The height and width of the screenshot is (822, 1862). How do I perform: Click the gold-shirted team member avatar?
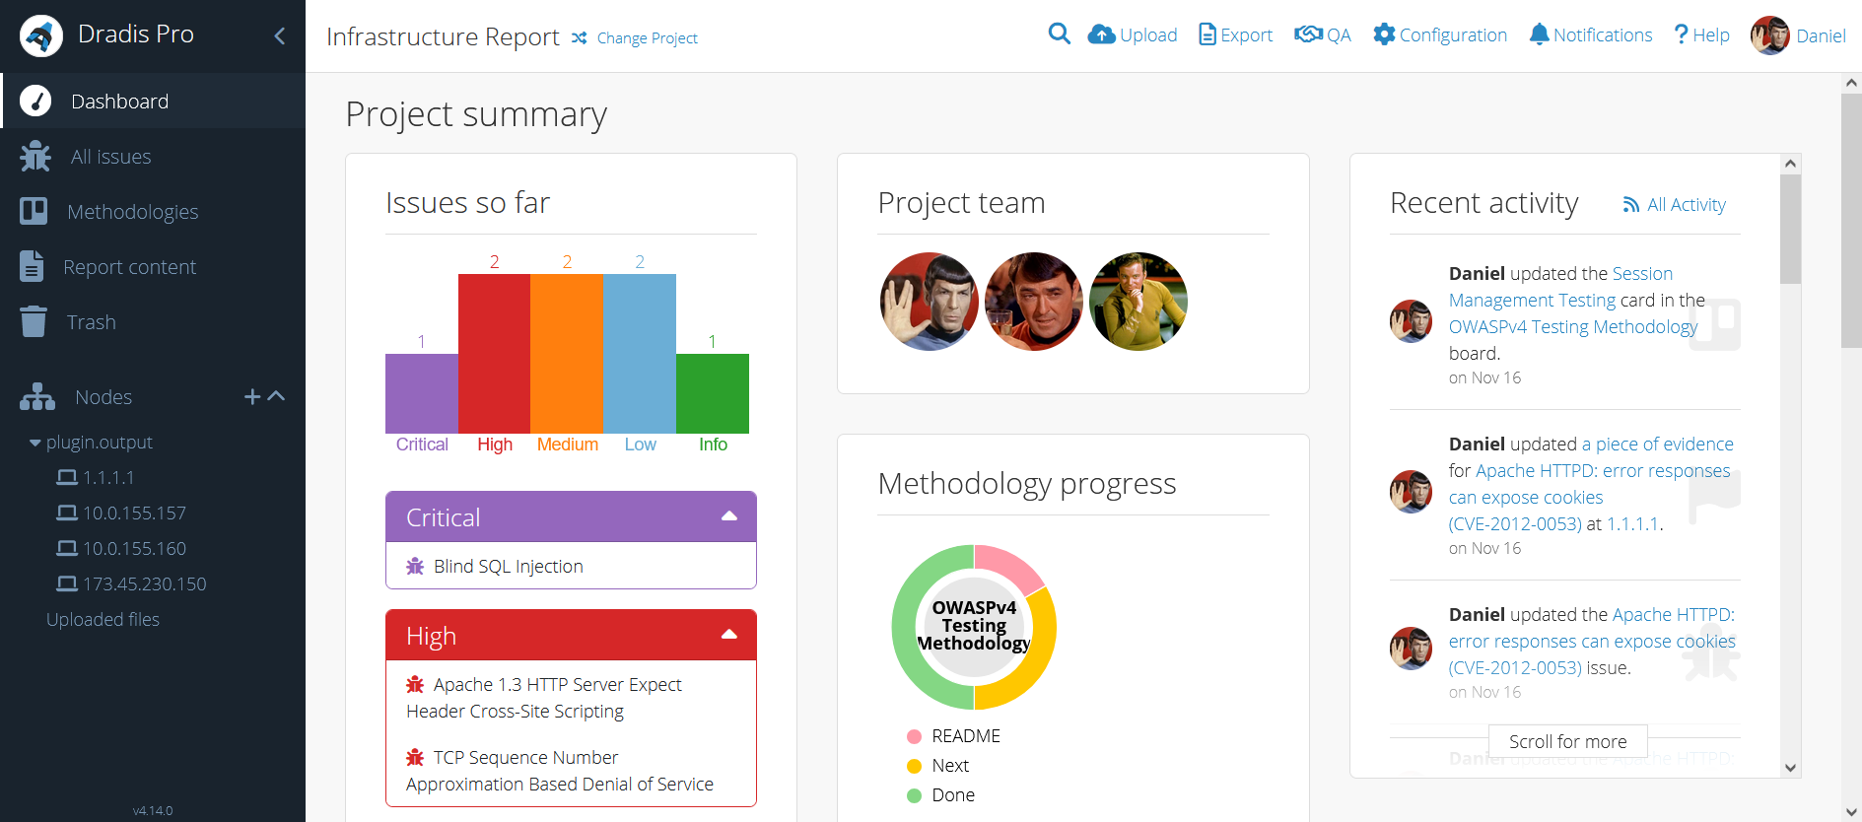tap(1138, 302)
